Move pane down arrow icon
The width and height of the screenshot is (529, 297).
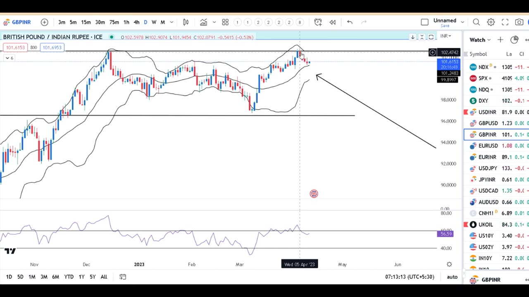412,37
